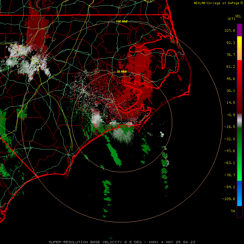Image resolution: width=244 pixels, height=244 pixels.
Task: Click the -109.8 velocity scale label
Action: (x=229, y=199)
